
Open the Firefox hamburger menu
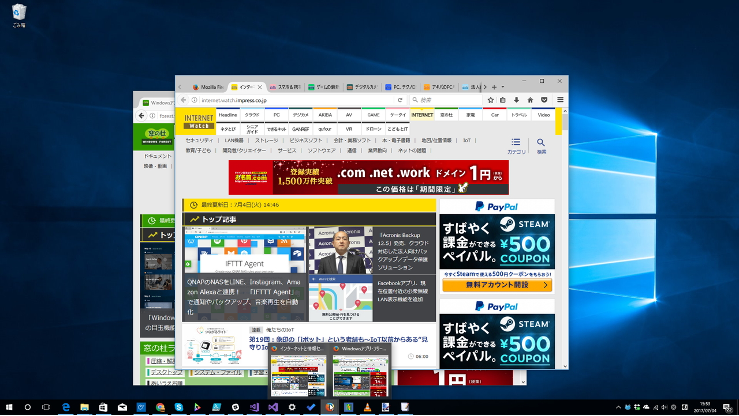560,100
